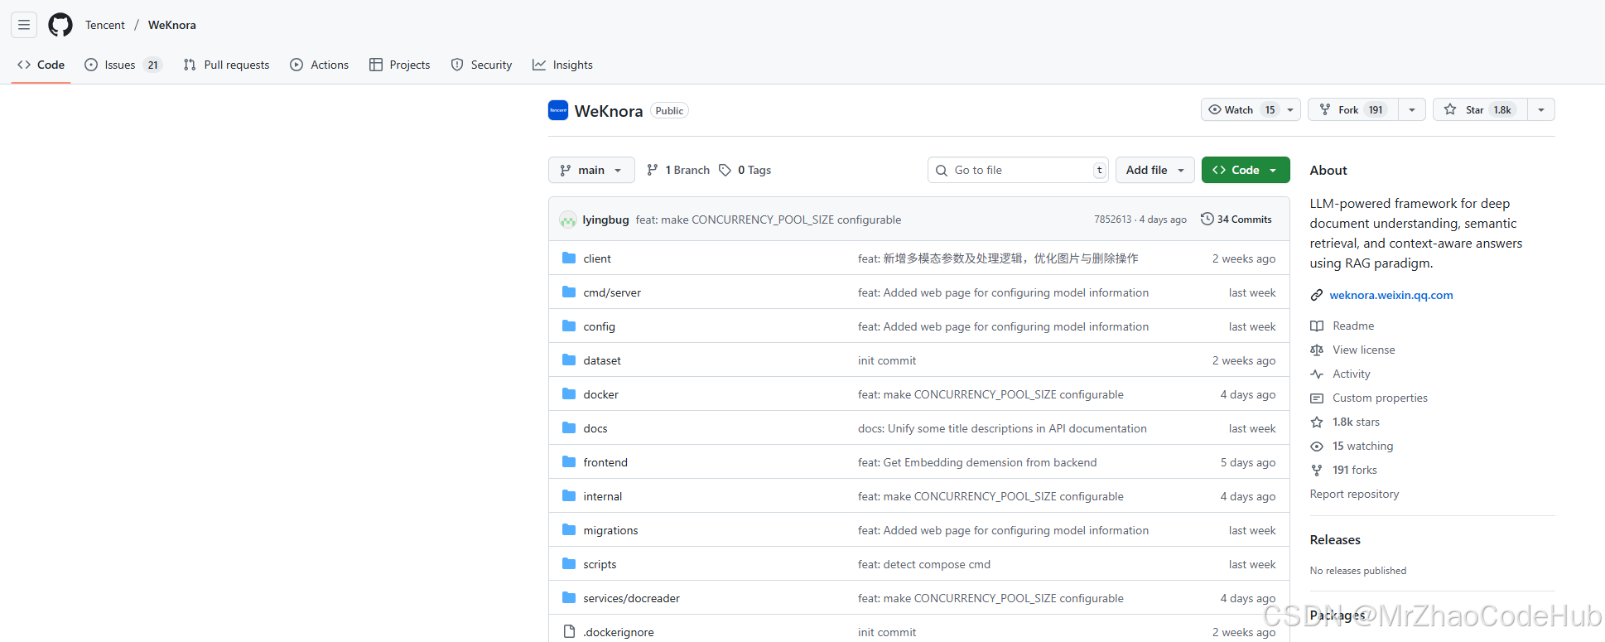The height and width of the screenshot is (642, 1605).
Task: Open the migrations folder name
Action: point(610,530)
